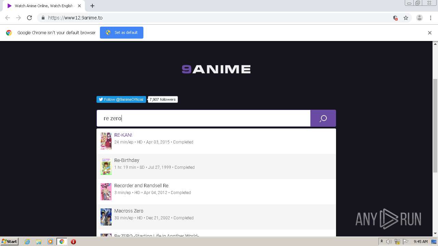Click the blocked content shield icon
438x246 pixels.
pos(395,18)
